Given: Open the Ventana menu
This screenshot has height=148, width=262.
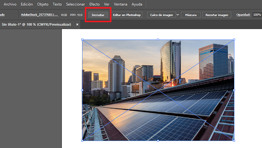Looking at the screenshot, I should [x=120, y=4].
